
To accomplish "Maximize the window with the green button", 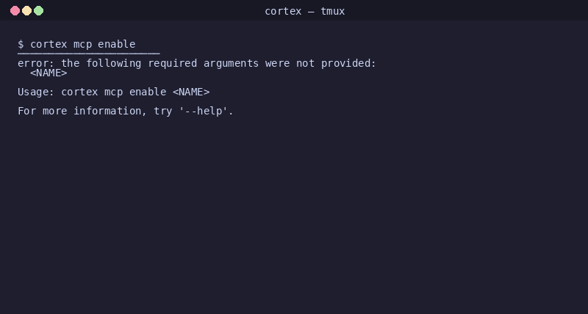I will pos(39,11).
